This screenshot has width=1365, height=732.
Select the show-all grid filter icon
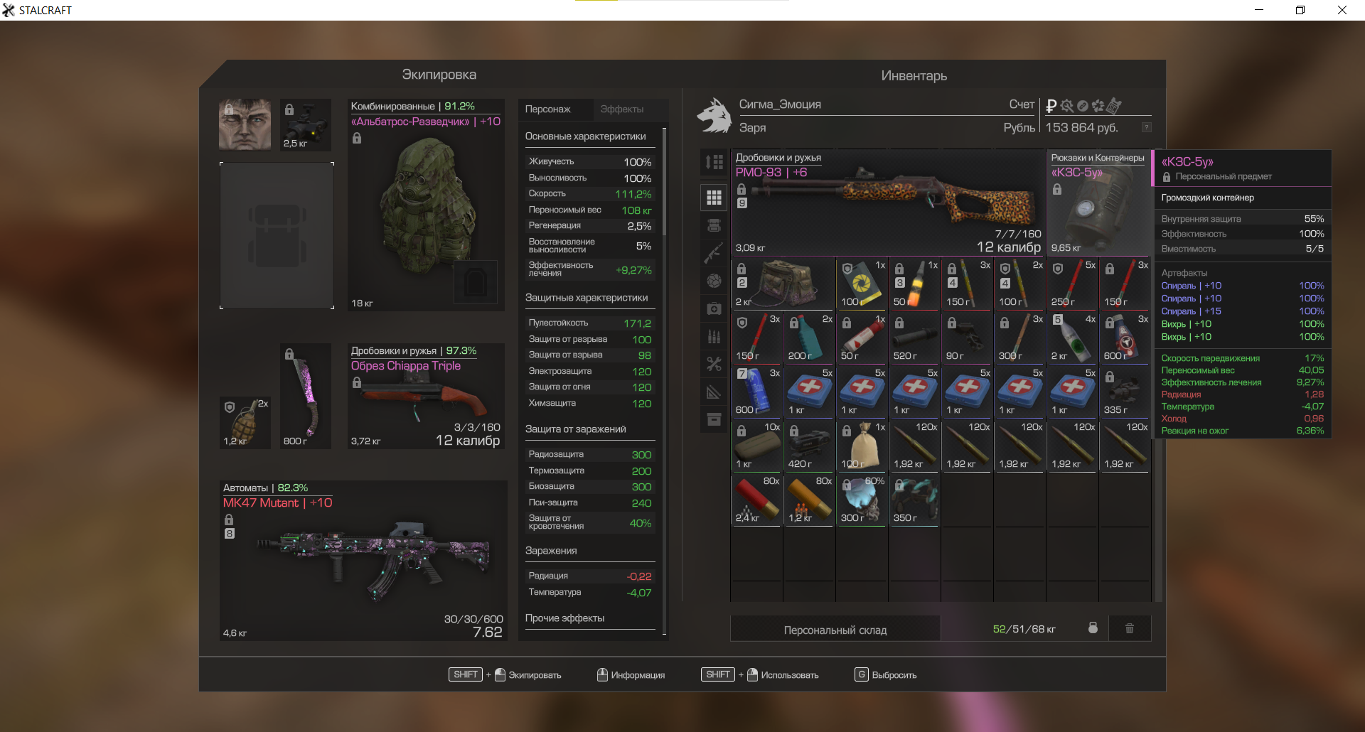click(x=714, y=198)
